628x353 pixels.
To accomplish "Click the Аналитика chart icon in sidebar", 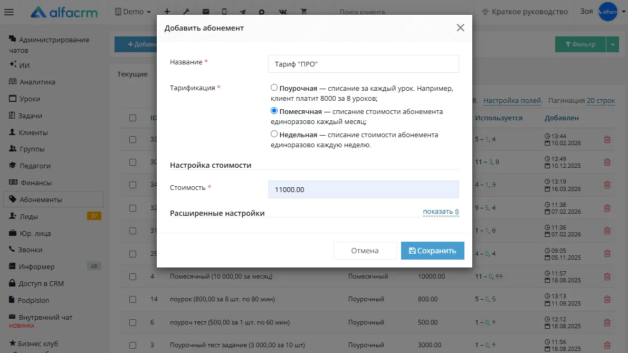I will click(13, 82).
